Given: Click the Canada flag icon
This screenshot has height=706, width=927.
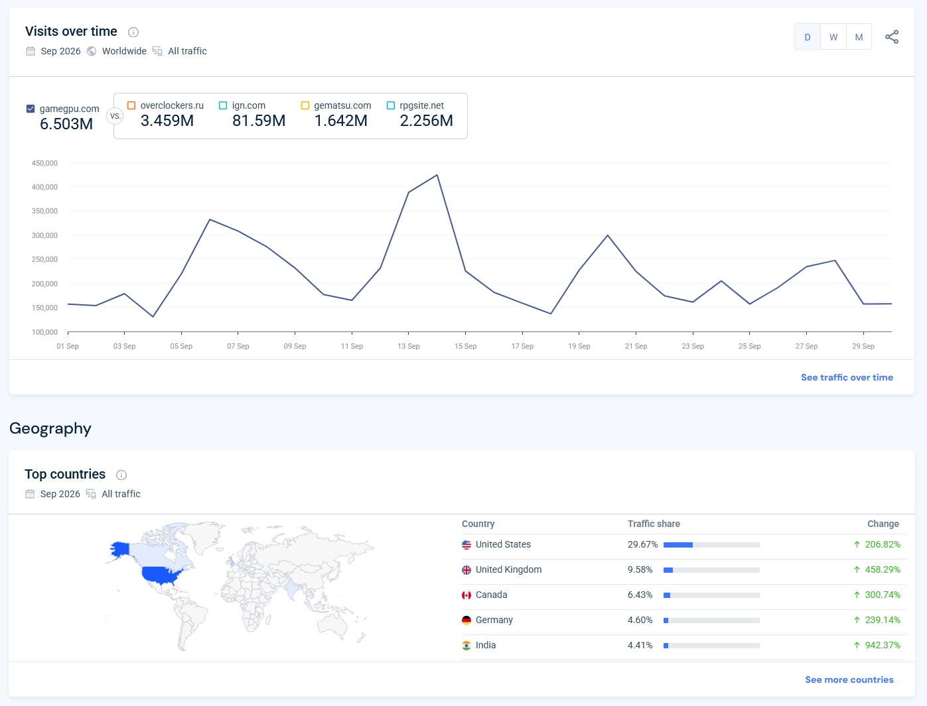Looking at the screenshot, I should (x=466, y=595).
